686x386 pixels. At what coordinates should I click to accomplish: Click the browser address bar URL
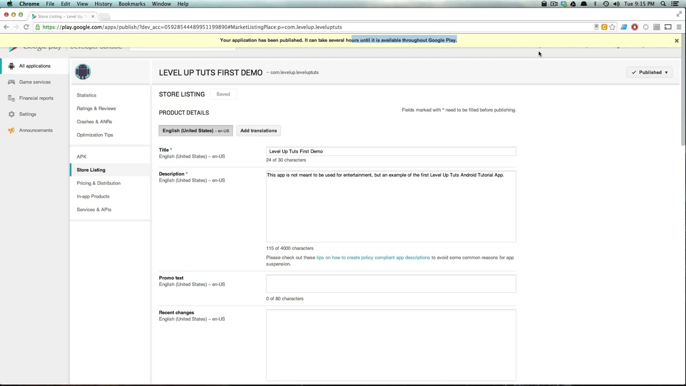192,27
